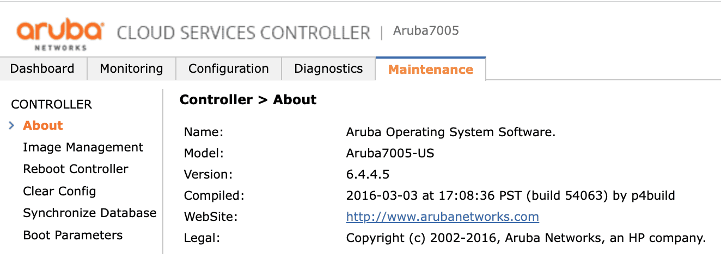The height and width of the screenshot is (254, 721).
Task: Click the CONTROLLER sidebar heading
Action: tap(52, 104)
